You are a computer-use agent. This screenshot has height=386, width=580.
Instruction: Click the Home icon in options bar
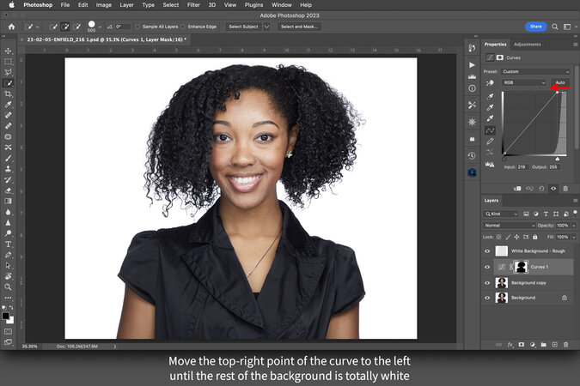coord(11,27)
